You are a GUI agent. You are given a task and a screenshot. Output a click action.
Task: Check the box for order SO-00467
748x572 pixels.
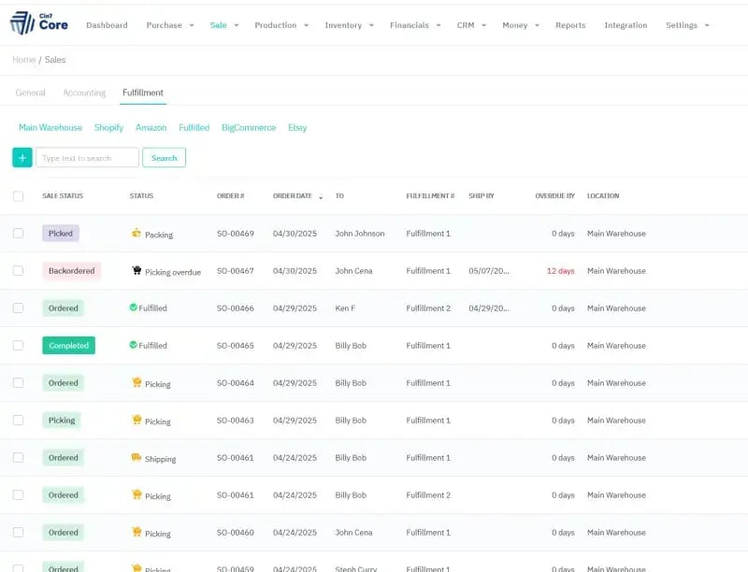[x=18, y=271]
